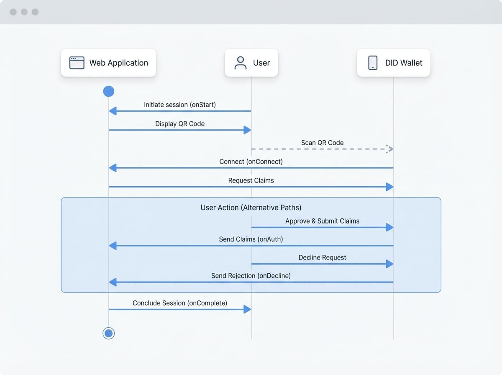The width and height of the screenshot is (502, 375).
Task: Click the Decline Request message label
Action: (x=322, y=258)
